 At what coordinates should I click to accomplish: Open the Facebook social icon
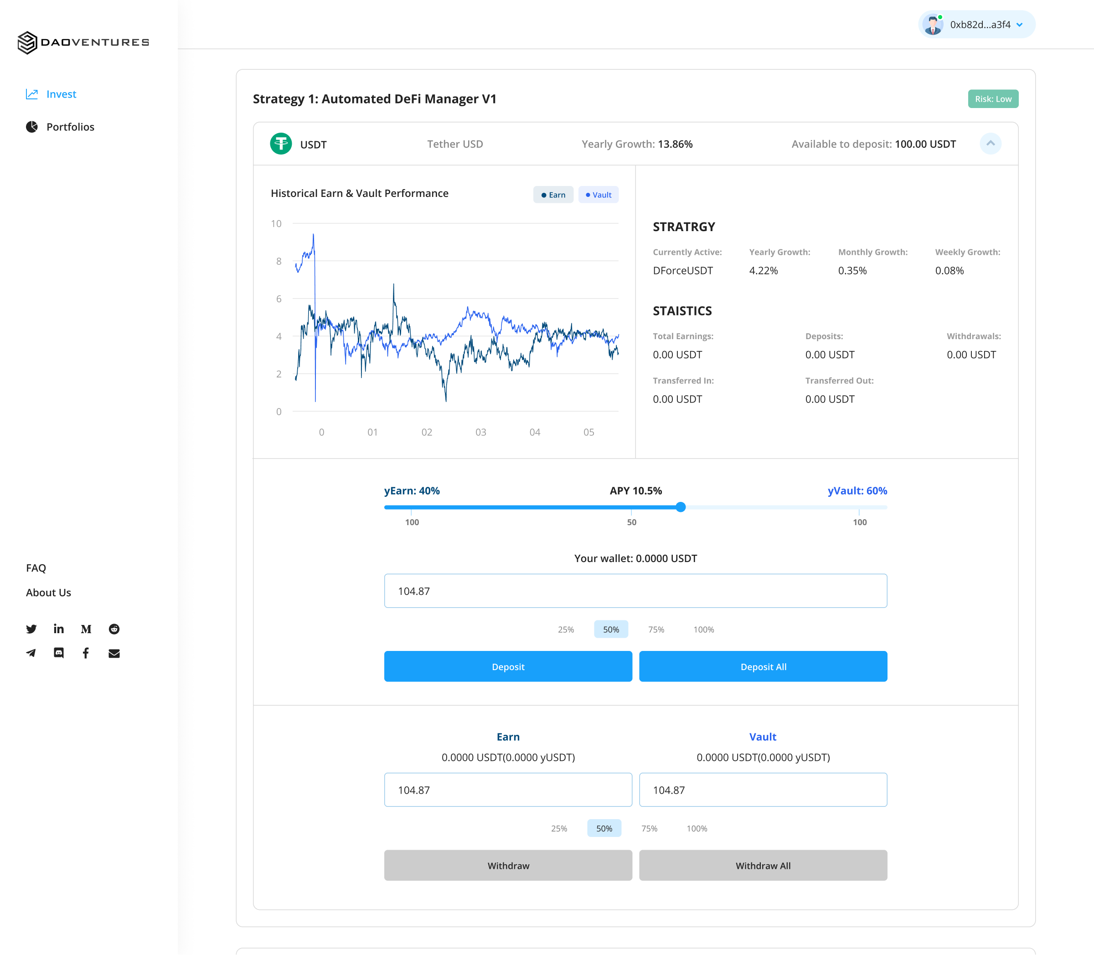pos(86,653)
